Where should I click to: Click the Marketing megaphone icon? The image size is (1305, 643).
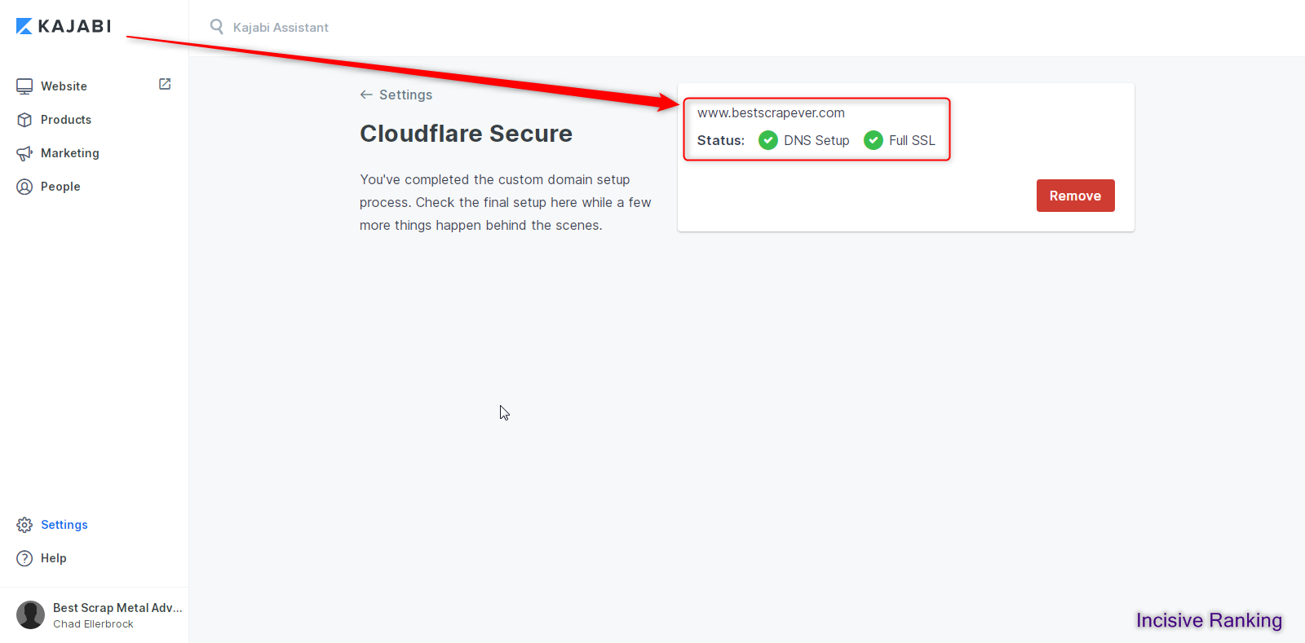24,153
